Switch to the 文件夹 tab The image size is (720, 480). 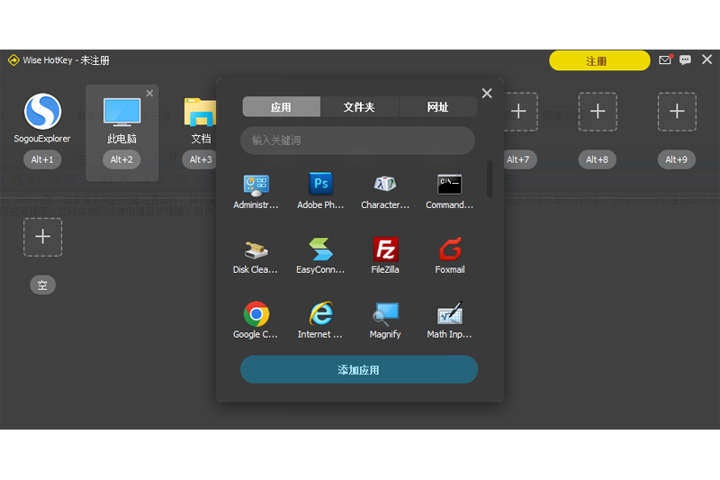click(x=359, y=107)
